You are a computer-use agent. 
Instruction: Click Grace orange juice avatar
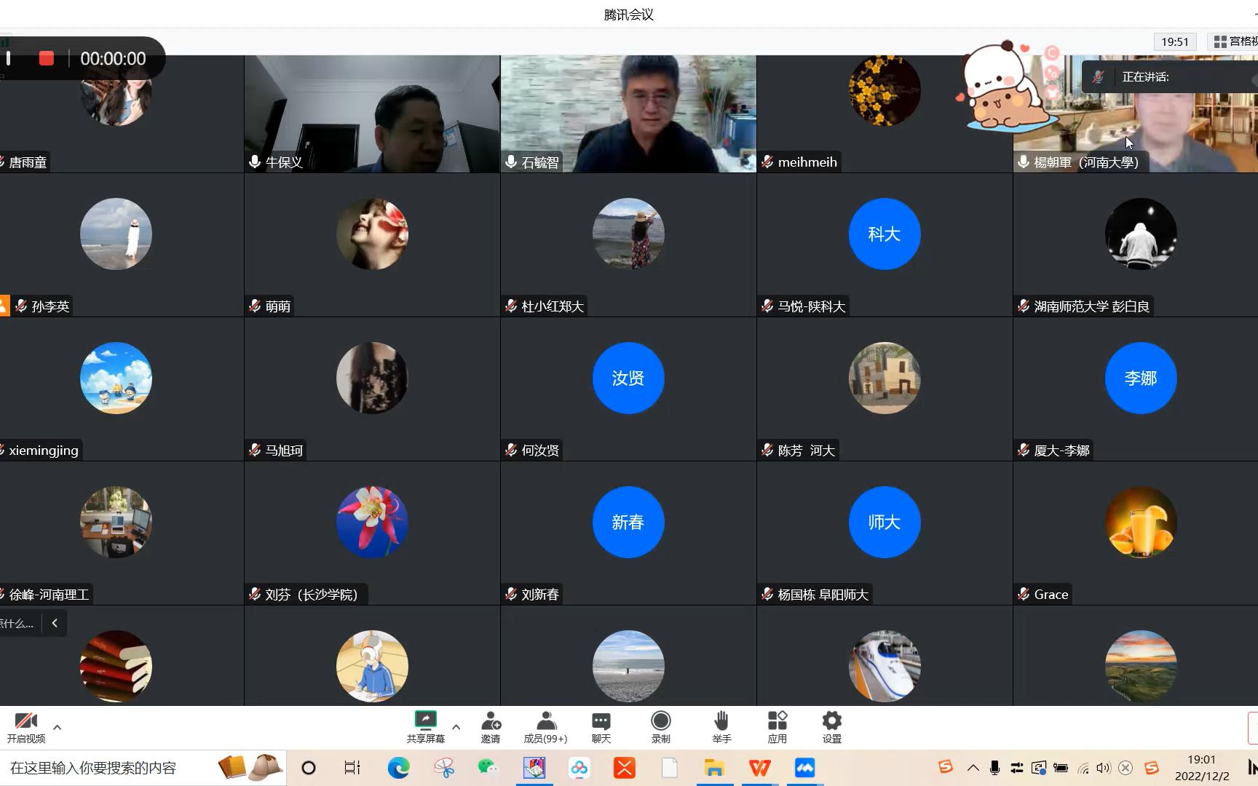(x=1141, y=522)
